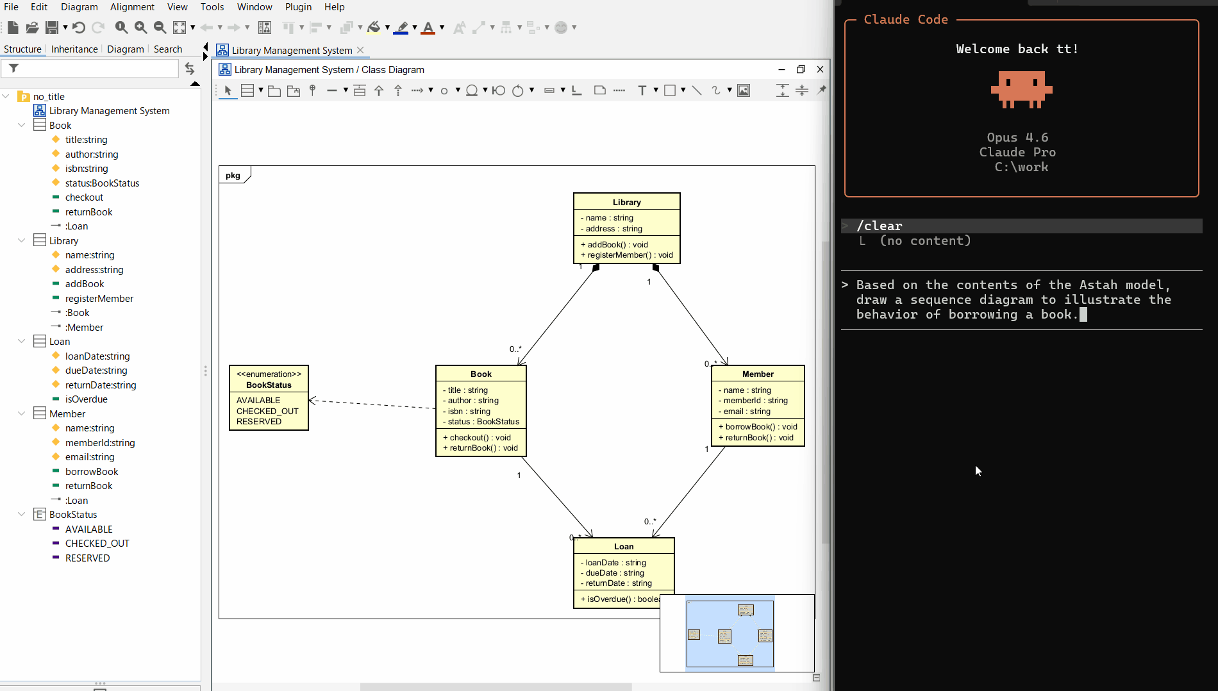1218x691 pixels.
Task: Collapse the Book node in the tree
Action: click(x=21, y=125)
